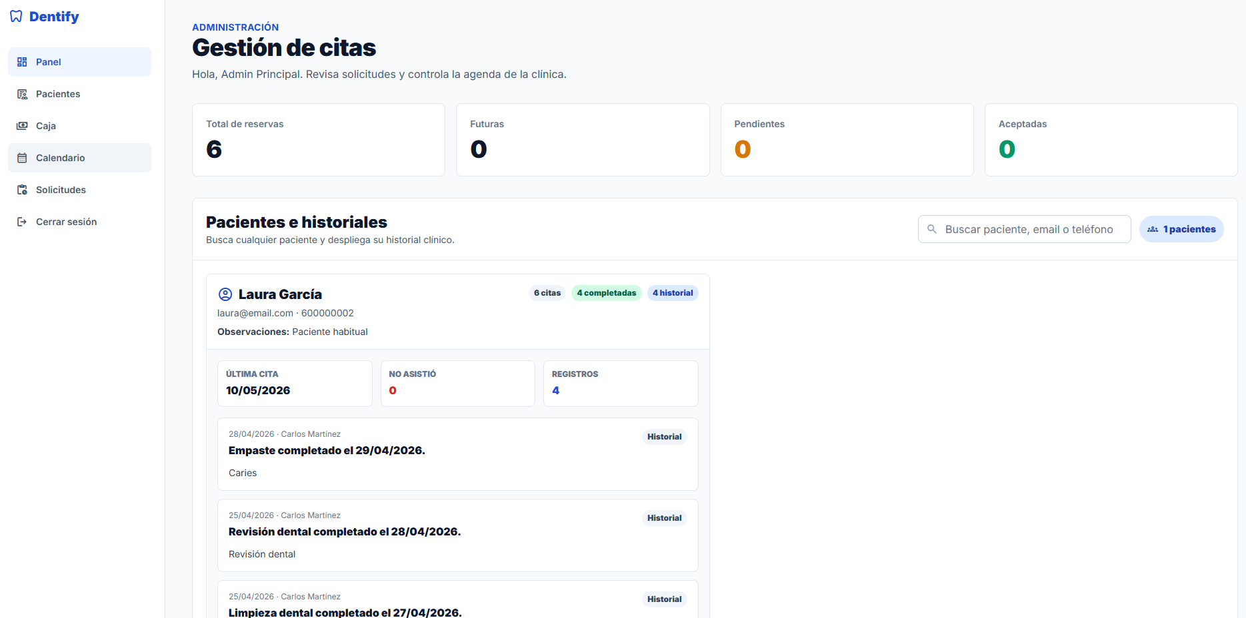Focus the Buscar paciente search field
The width and height of the screenshot is (1246, 618).
(x=1024, y=229)
